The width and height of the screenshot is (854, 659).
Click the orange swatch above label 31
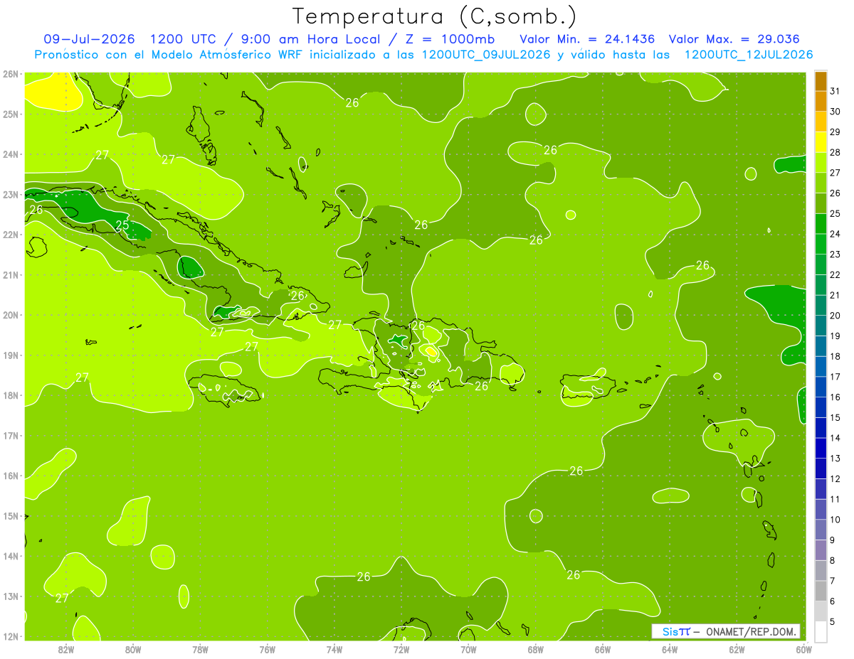pos(821,81)
